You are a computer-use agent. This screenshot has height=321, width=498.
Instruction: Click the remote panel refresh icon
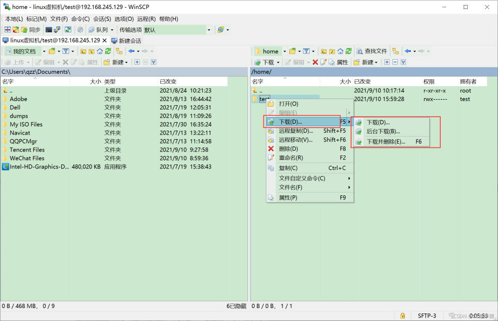(x=349, y=51)
